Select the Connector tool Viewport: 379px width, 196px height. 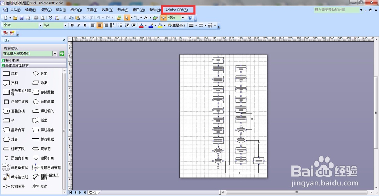[136, 18]
